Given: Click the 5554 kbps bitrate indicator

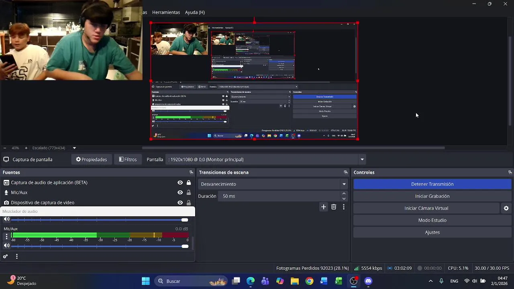Looking at the screenshot, I should (368, 269).
